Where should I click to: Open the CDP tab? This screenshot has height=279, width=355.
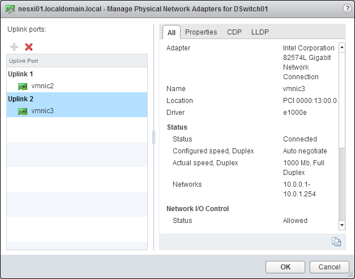click(x=234, y=32)
